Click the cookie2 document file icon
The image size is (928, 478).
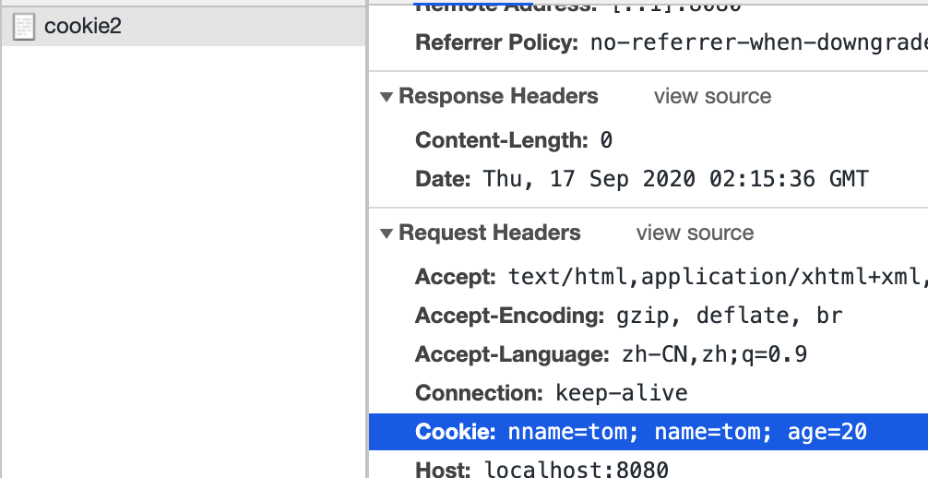24,27
